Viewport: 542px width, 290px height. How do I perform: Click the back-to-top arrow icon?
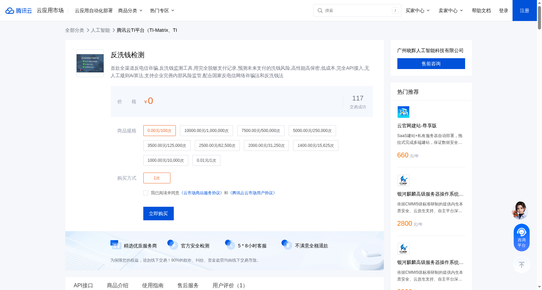coord(522,265)
